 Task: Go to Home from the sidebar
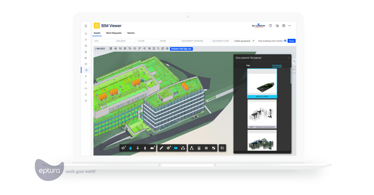[86, 34]
